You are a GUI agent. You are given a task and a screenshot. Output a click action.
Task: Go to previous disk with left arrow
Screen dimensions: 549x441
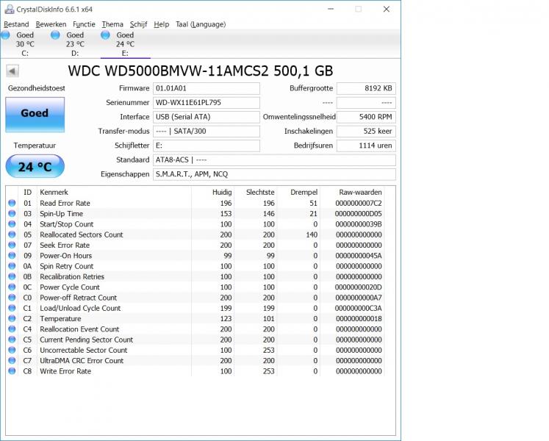tap(12, 71)
